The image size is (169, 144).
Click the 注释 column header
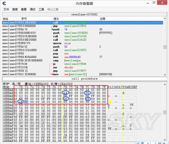[x=102, y=19]
